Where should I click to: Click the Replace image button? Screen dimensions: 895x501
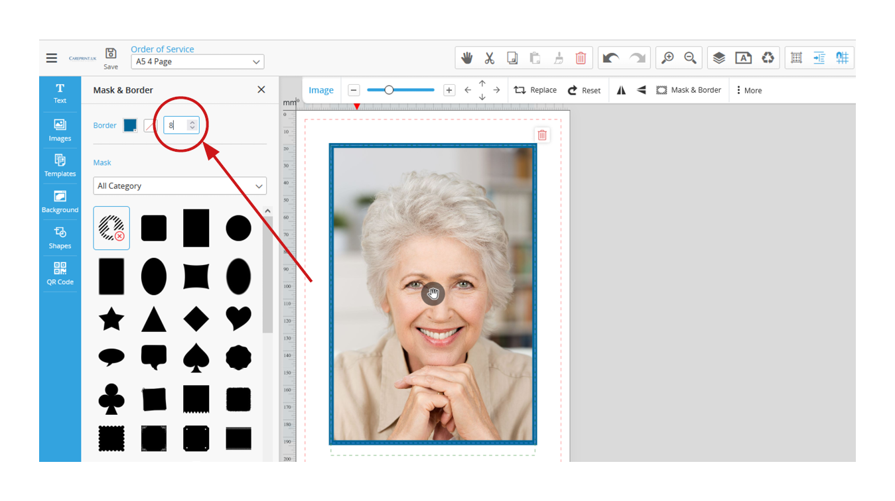coord(535,90)
